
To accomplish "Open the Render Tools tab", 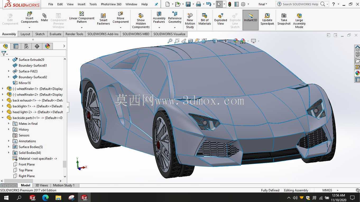I will (74, 34).
